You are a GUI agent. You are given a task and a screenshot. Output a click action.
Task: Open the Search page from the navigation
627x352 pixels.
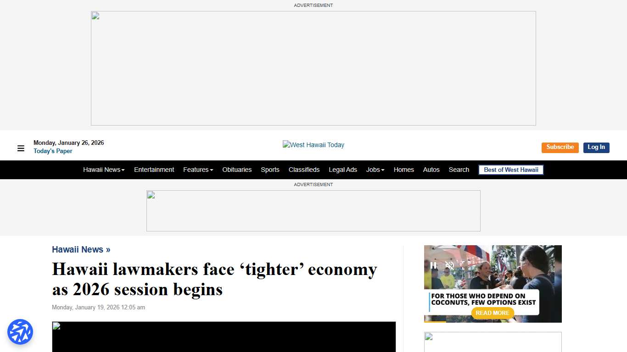459,170
